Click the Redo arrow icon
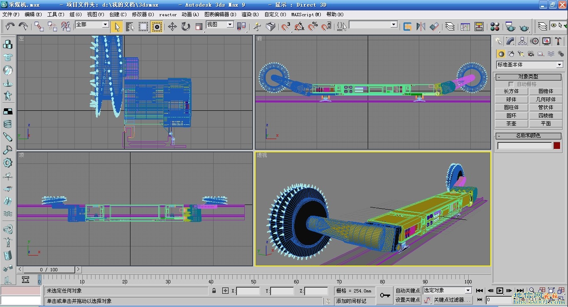Screen dimensions: 568x307 23,27
